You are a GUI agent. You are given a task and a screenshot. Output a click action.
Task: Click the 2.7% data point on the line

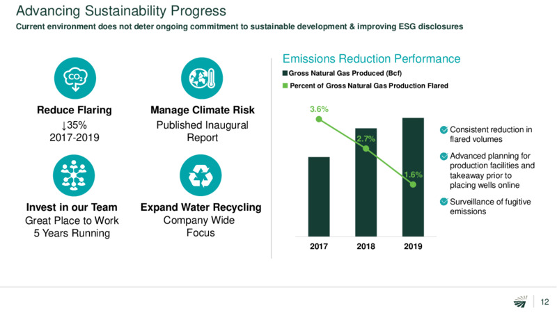pos(366,149)
